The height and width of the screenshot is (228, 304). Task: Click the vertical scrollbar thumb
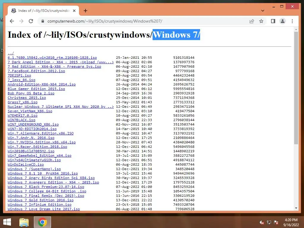coord(296,88)
